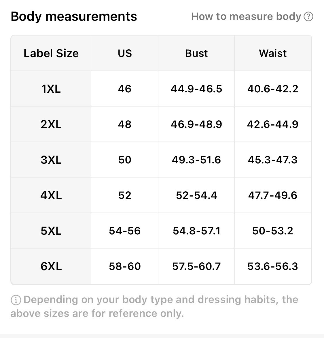Click the Body measurements heading

(x=74, y=16)
